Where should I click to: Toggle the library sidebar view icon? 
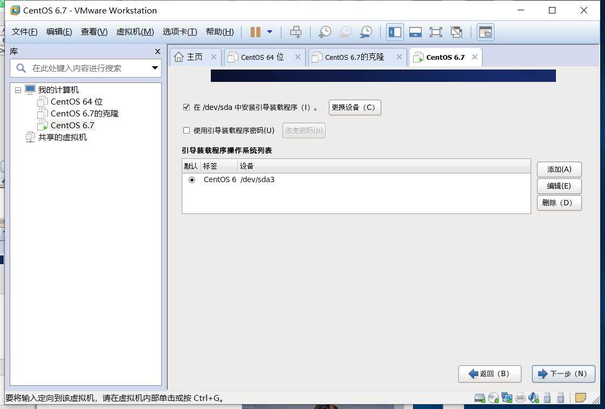point(395,32)
